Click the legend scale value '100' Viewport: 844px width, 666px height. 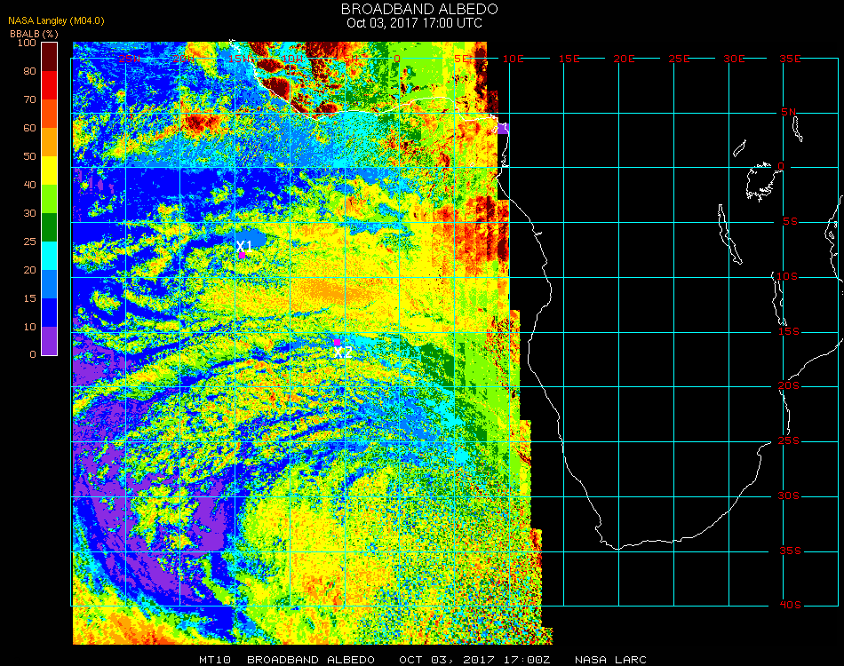tap(27, 43)
